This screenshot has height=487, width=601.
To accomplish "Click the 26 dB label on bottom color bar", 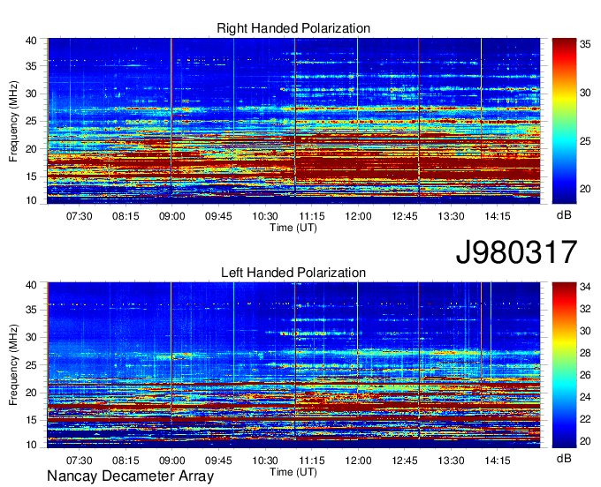I will tap(585, 375).
